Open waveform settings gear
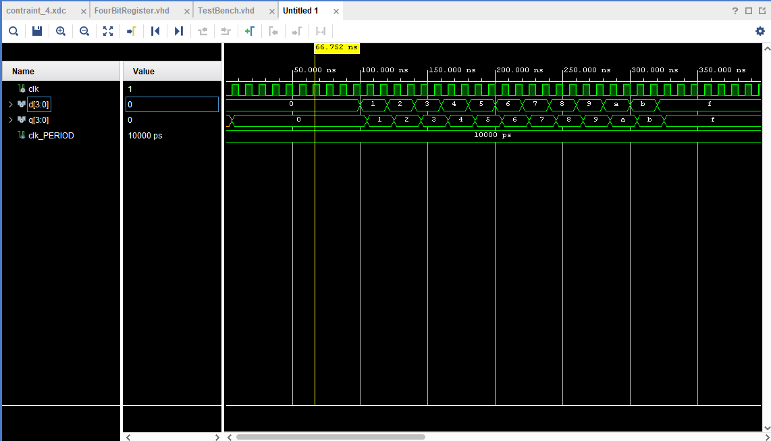 pyautogui.click(x=760, y=31)
